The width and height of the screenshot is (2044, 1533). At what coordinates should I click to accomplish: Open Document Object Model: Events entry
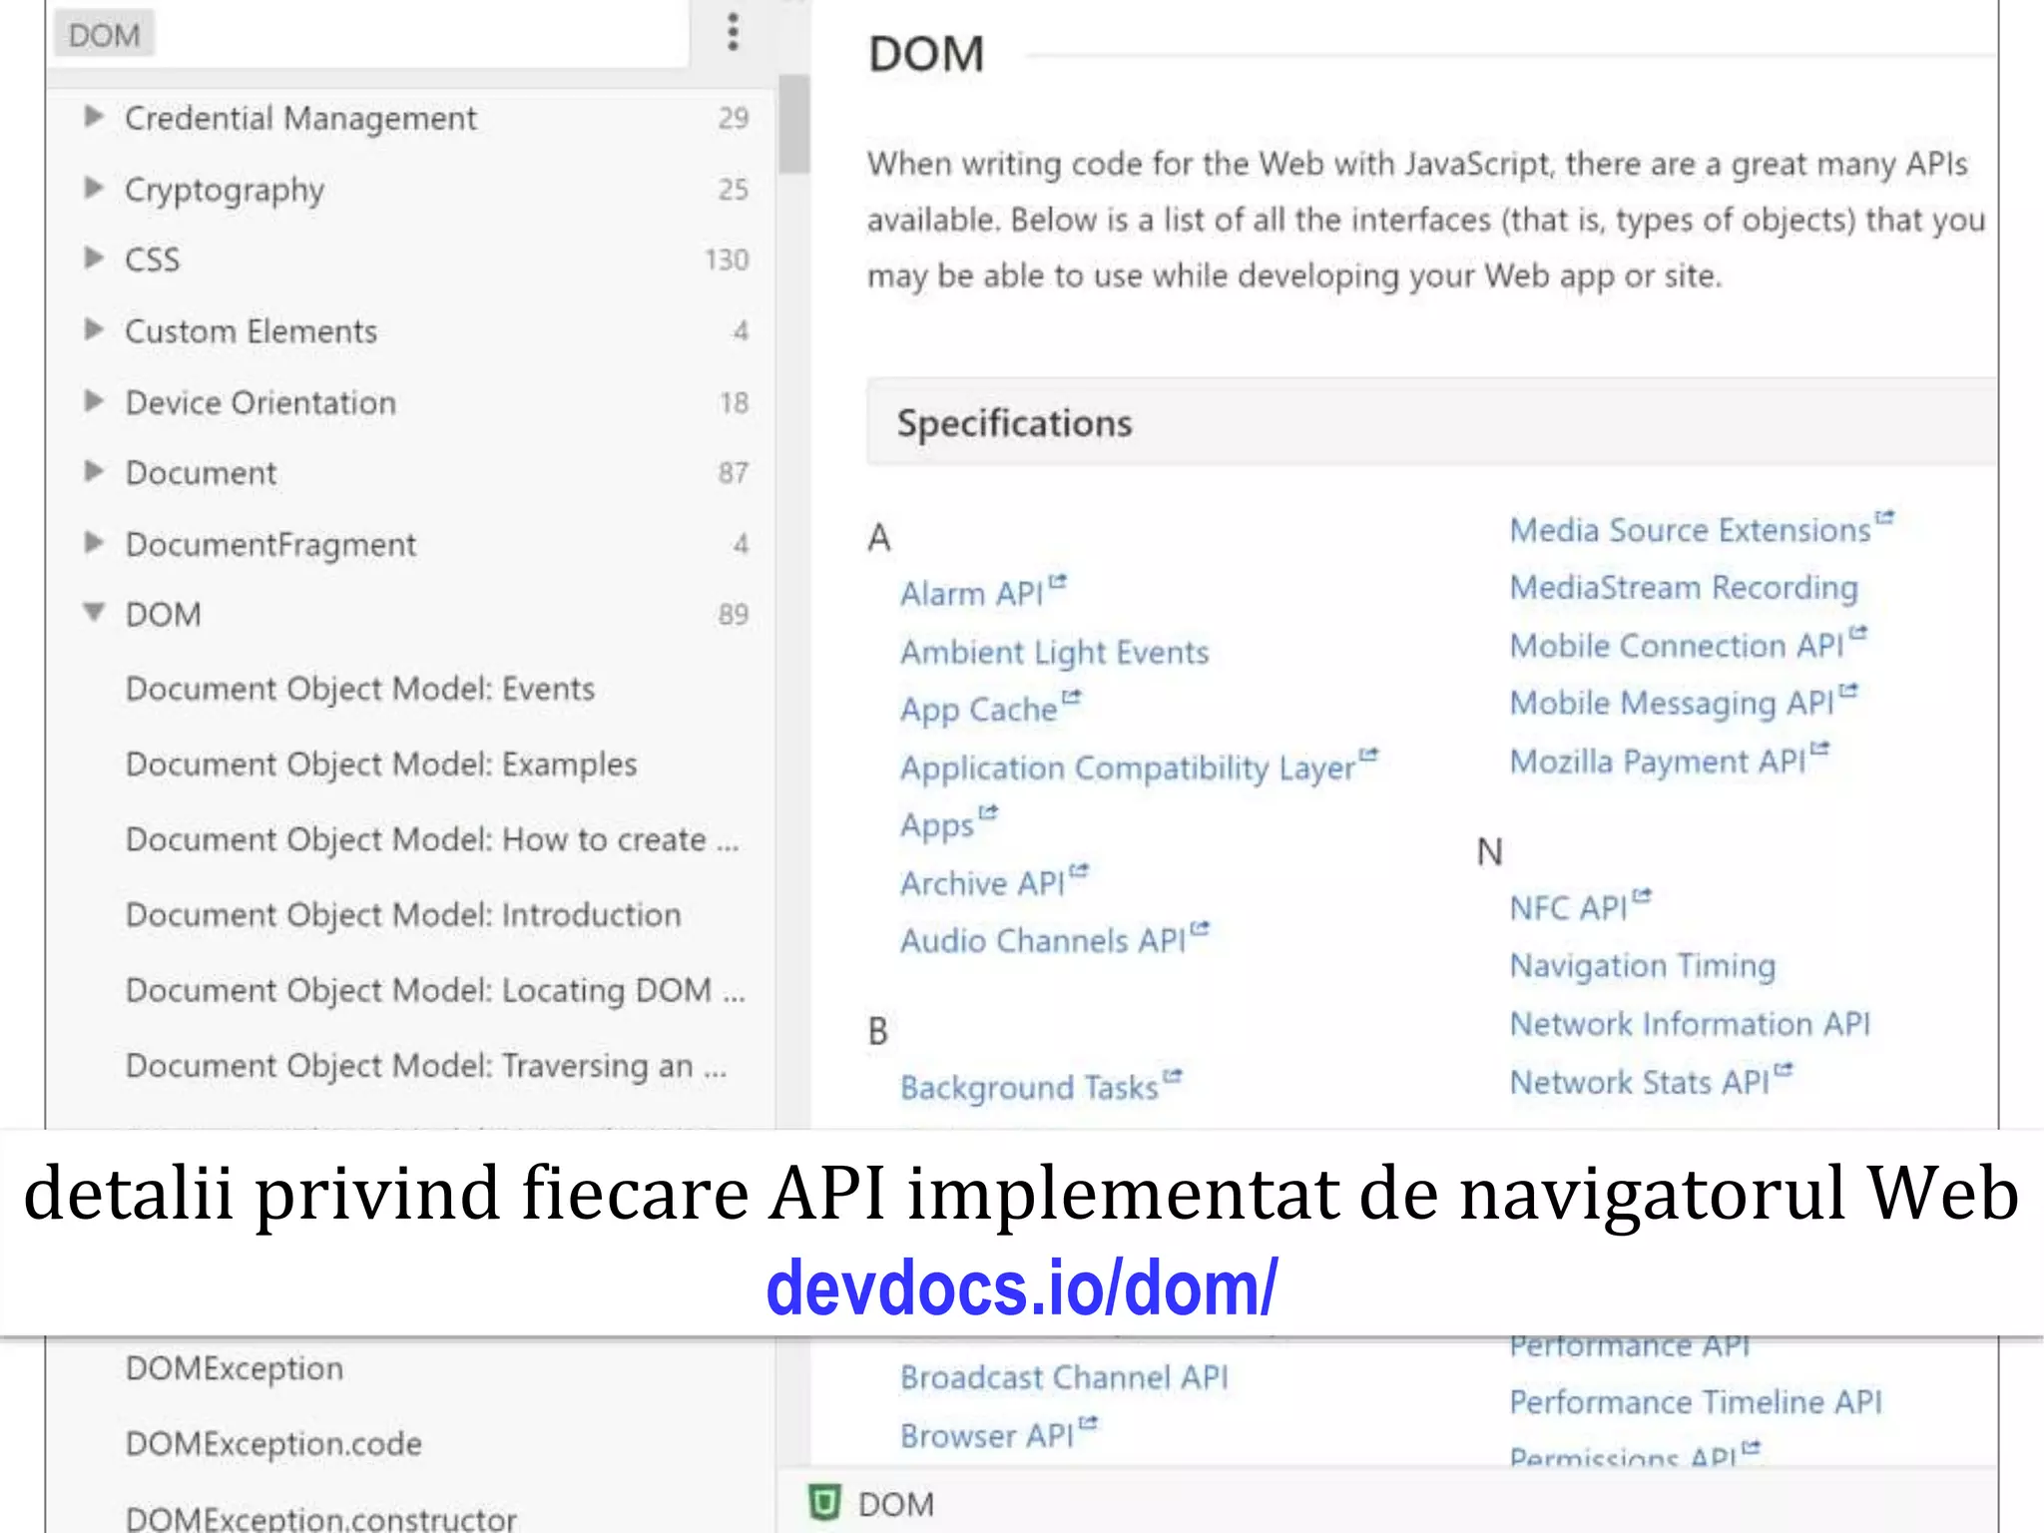[x=359, y=689]
